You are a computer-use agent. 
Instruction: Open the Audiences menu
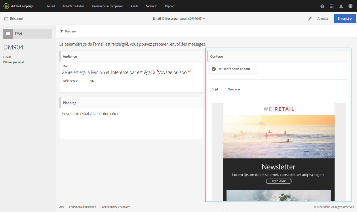click(x=151, y=6)
